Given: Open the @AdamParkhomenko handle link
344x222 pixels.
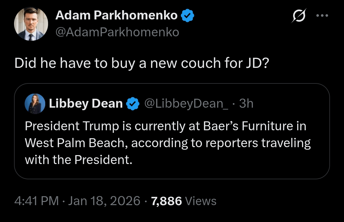Looking at the screenshot, I should tap(117, 32).
